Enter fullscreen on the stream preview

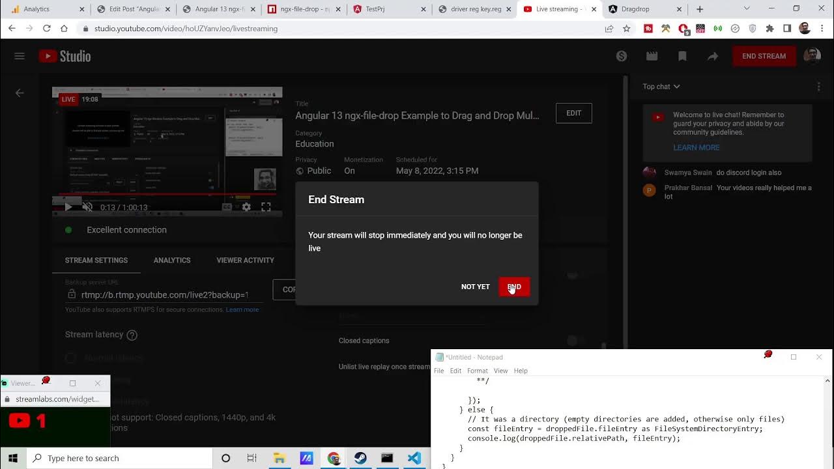(x=266, y=207)
